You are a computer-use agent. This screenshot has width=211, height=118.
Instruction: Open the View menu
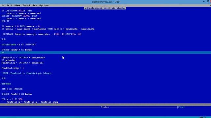[x=17, y=6]
